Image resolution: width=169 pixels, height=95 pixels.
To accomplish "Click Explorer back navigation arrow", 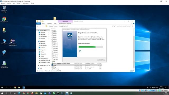I will tap(37, 26).
